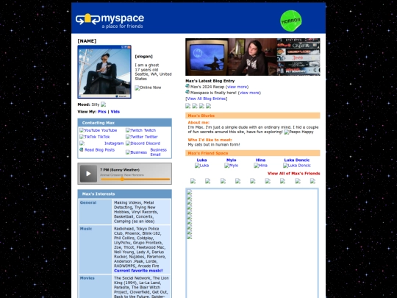Open friend Mylo's name link

pos(231,160)
